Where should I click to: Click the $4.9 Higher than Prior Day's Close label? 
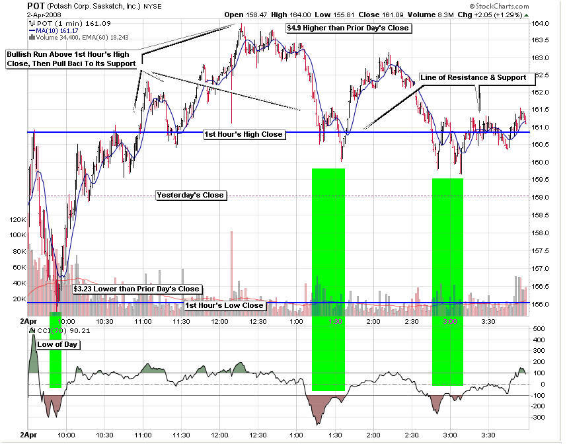click(x=348, y=28)
